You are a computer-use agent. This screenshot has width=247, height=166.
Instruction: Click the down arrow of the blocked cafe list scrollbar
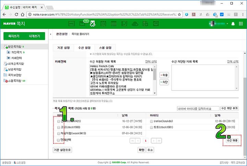coord(237,89)
